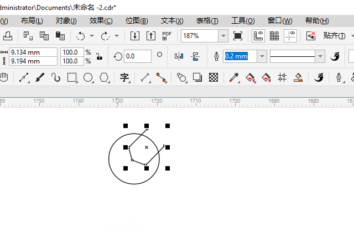Select the Connector tool

[161, 77]
